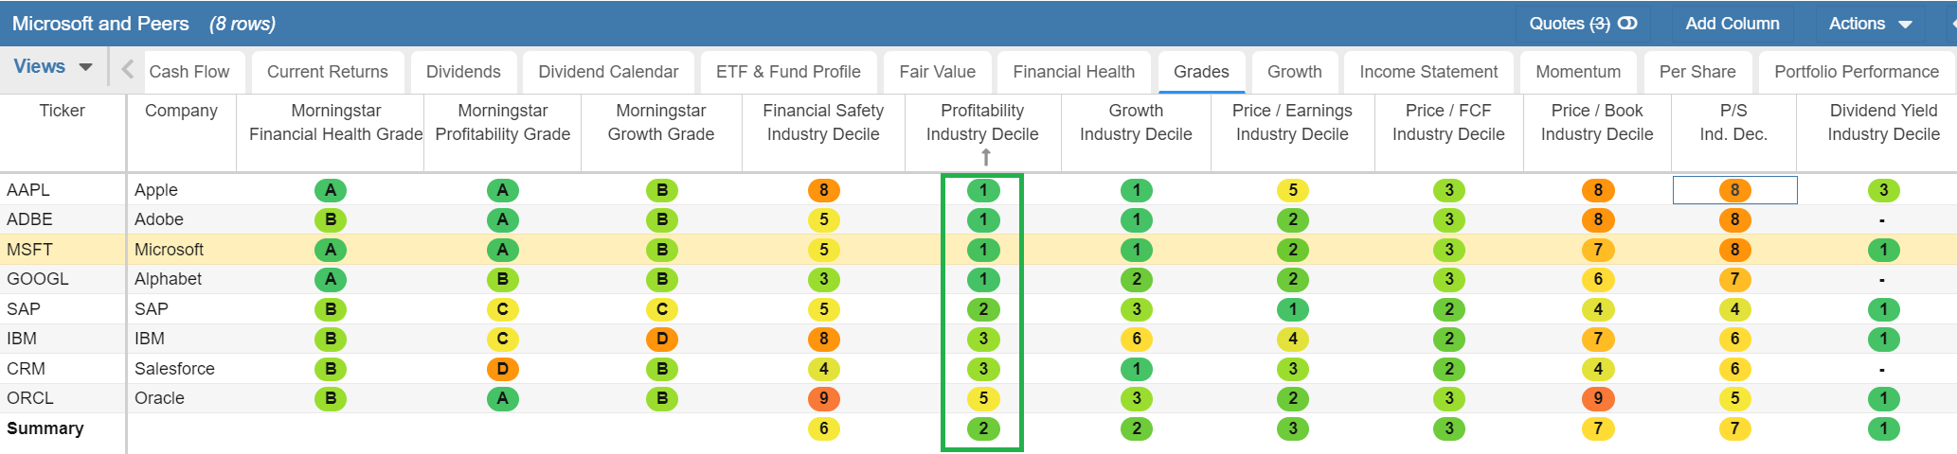Click the Add Column button
This screenshot has width=1957, height=454.
[1733, 24]
